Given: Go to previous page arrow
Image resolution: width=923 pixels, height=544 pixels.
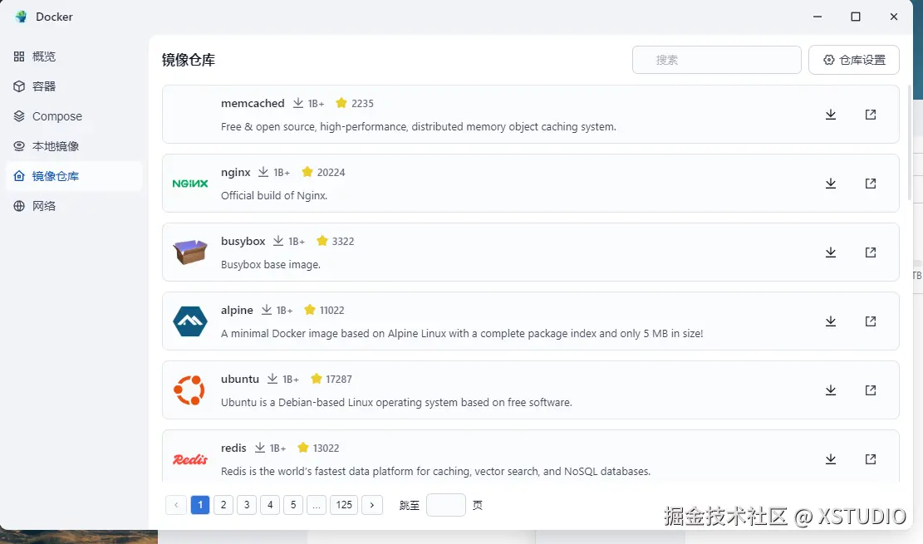Looking at the screenshot, I should click(x=176, y=505).
